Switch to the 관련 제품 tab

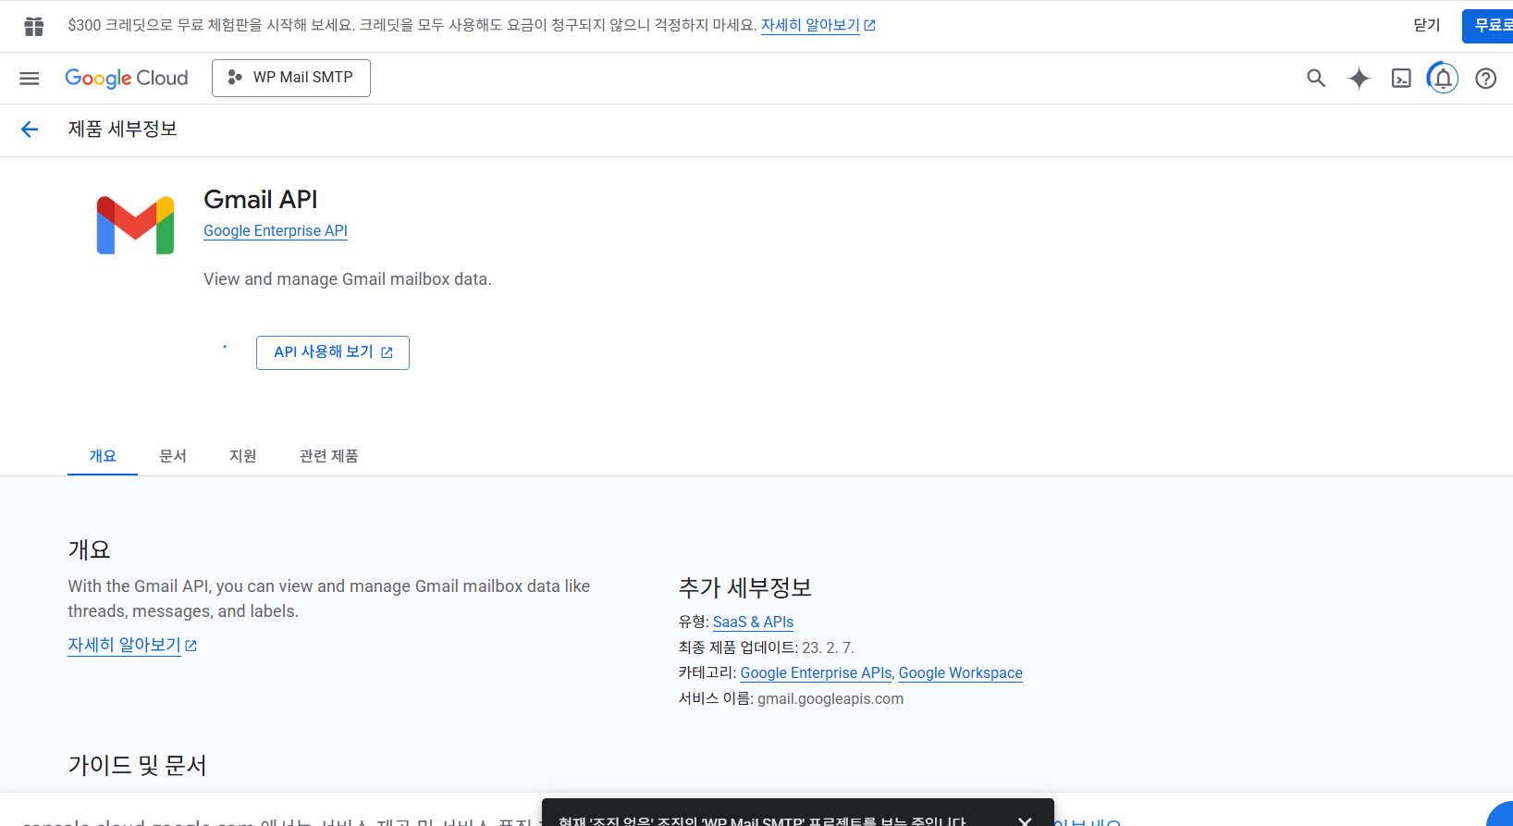tap(329, 456)
